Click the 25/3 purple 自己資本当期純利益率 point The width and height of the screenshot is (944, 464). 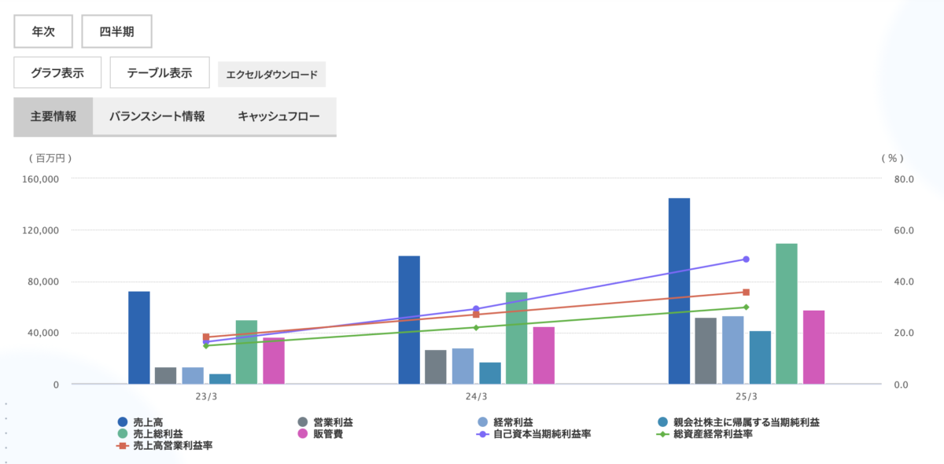pyautogui.click(x=746, y=259)
